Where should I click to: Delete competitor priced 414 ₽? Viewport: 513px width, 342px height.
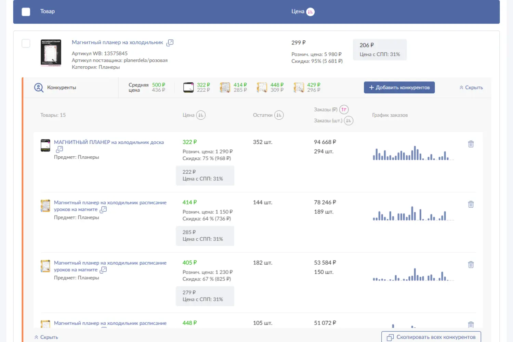pyautogui.click(x=471, y=204)
